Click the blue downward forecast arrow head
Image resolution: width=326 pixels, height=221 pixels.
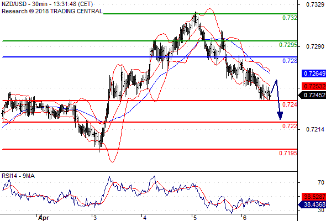click(x=280, y=115)
